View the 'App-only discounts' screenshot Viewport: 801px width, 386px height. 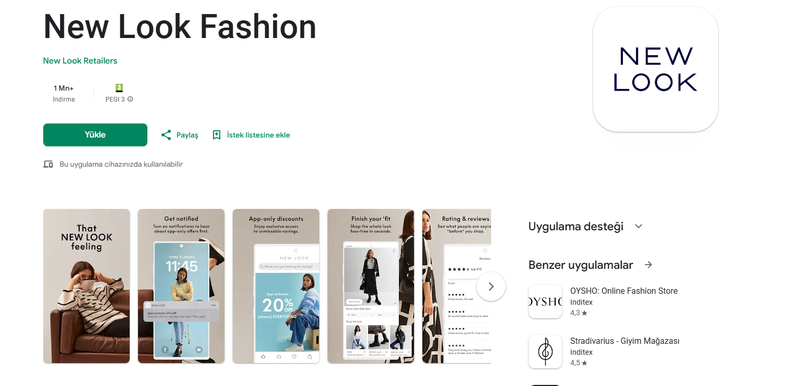pos(276,286)
